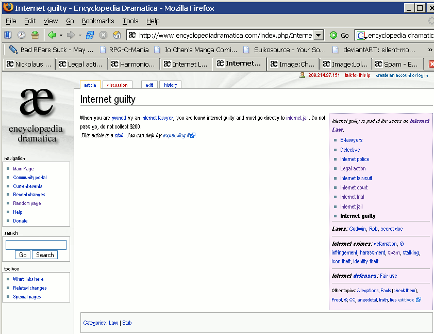Screen dimensions: 434x334
Task: Go back with the green arrow
Action: click(x=52, y=35)
